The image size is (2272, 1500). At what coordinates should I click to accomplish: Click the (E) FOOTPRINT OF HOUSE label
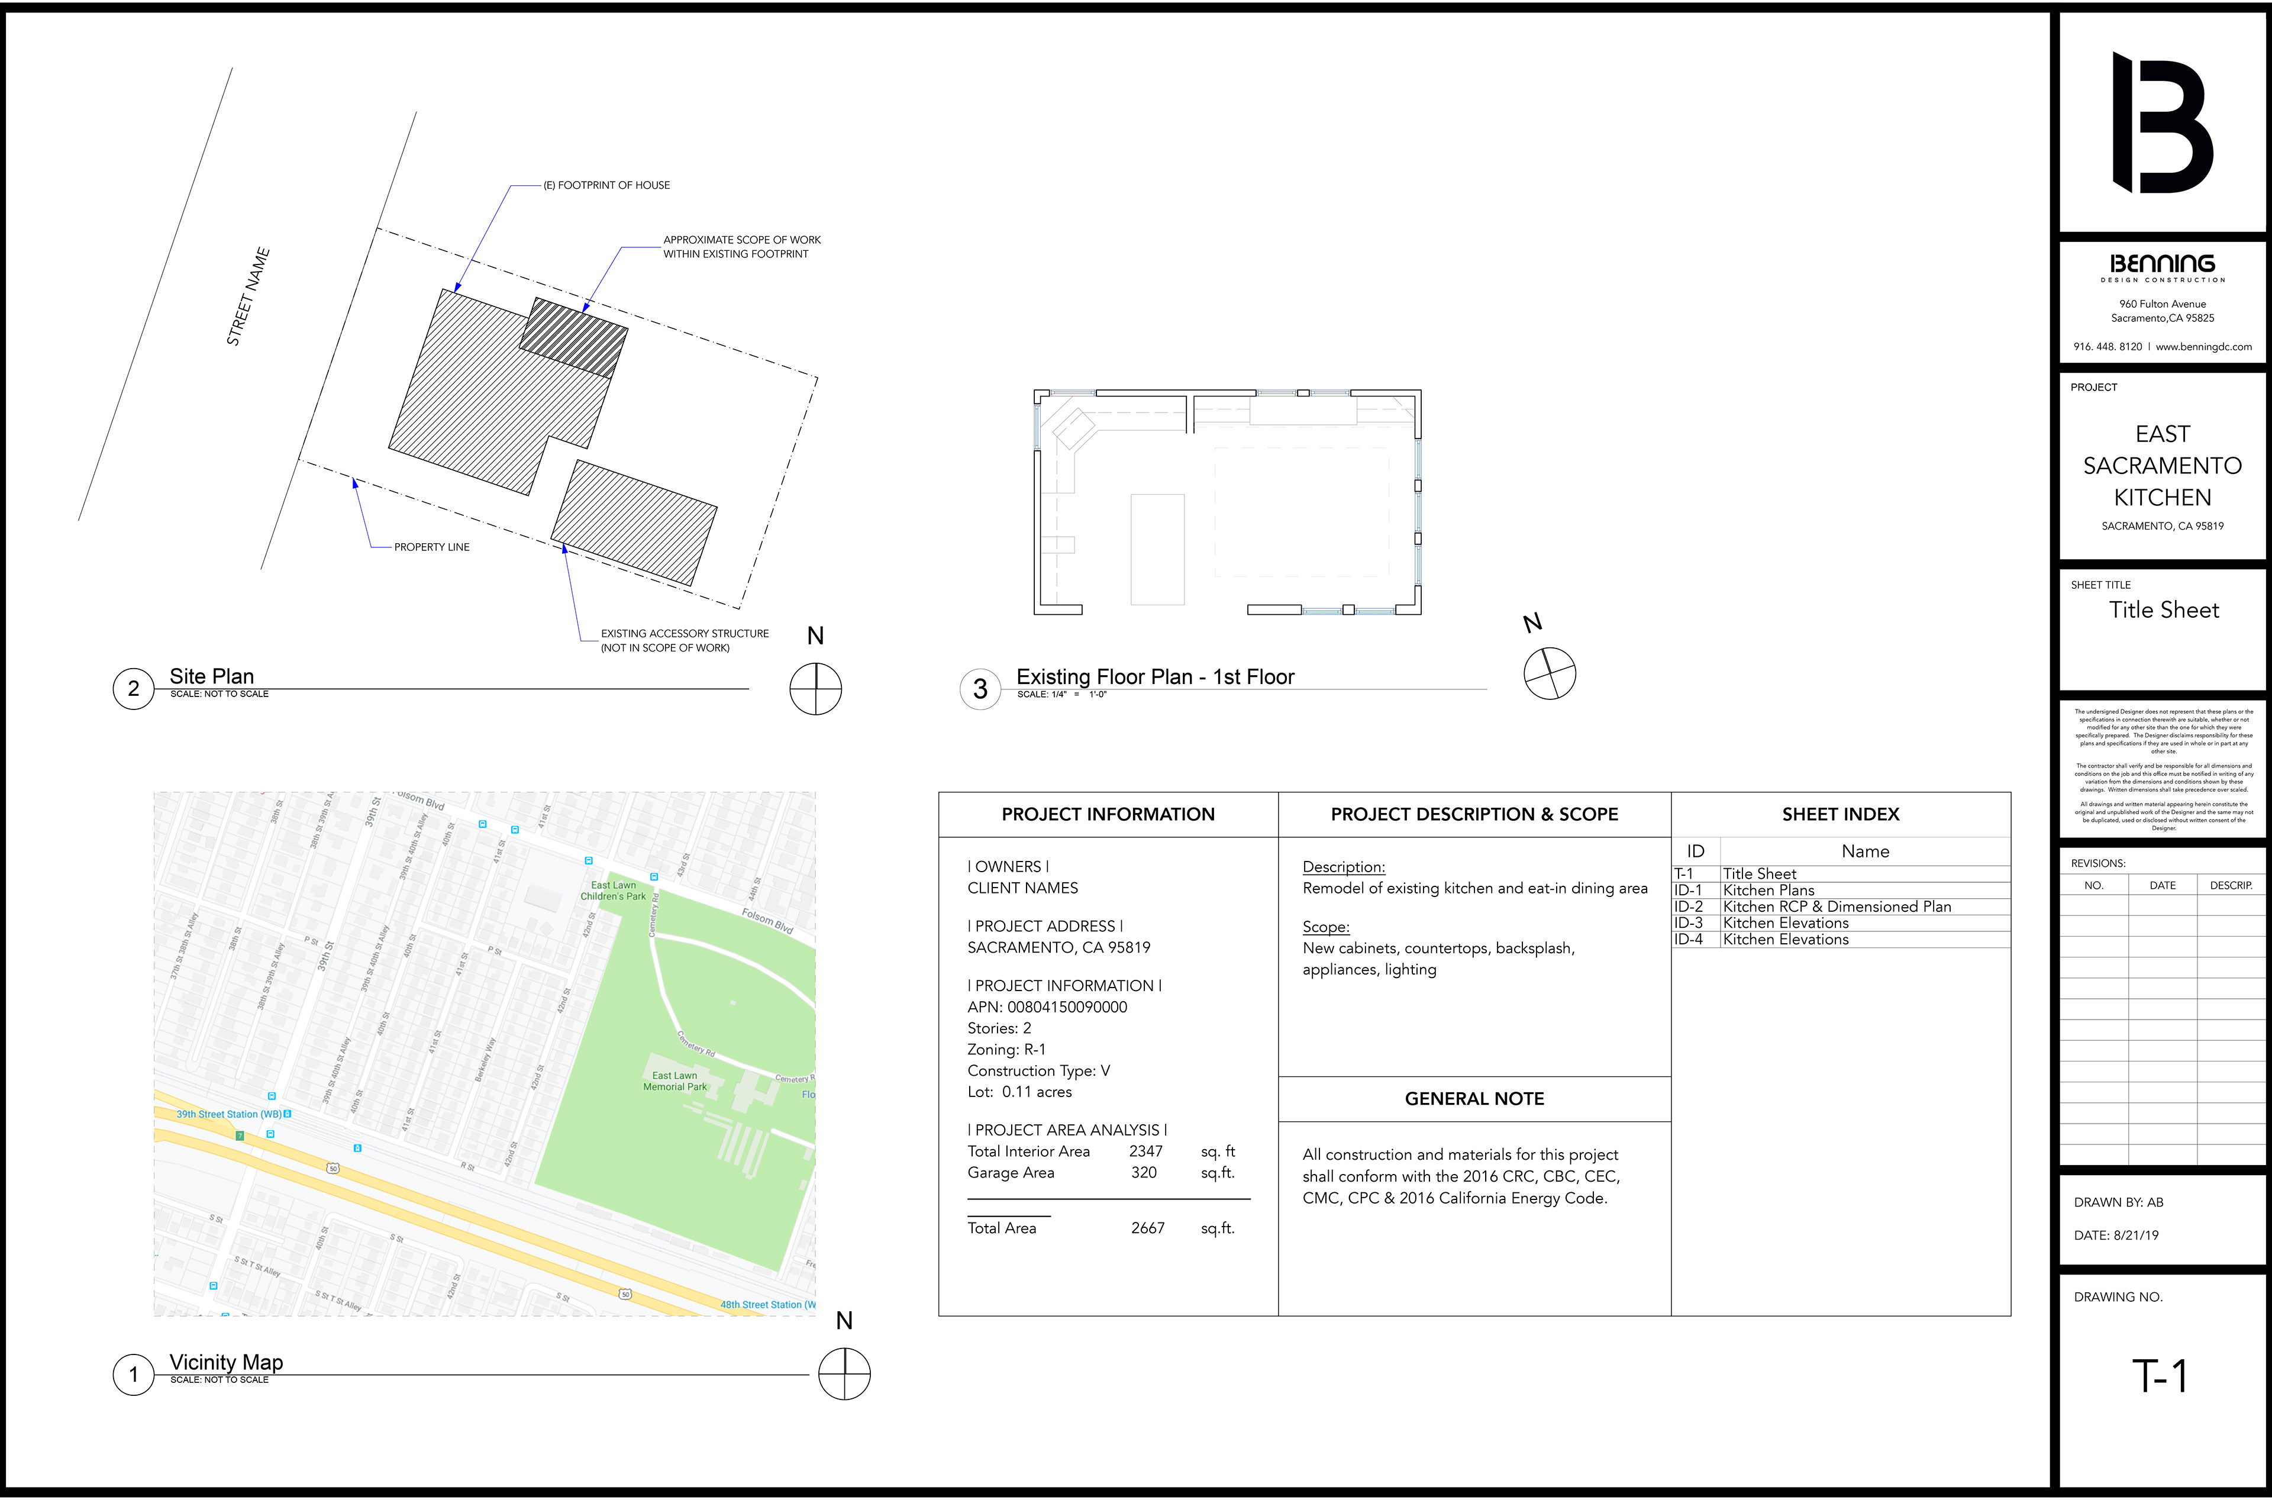pyautogui.click(x=606, y=185)
